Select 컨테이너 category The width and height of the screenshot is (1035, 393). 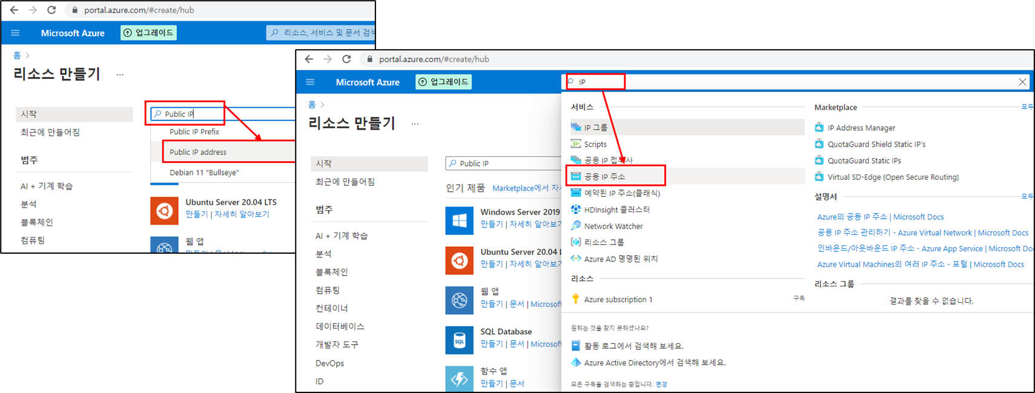tap(332, 308)
